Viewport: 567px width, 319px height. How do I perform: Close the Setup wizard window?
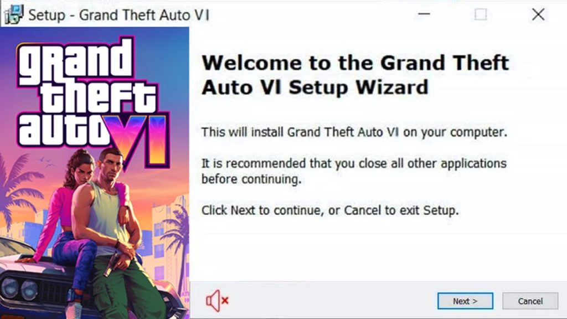[538, 14]
